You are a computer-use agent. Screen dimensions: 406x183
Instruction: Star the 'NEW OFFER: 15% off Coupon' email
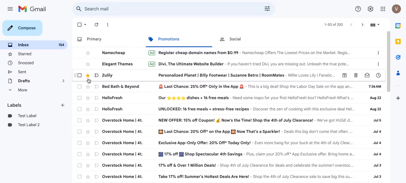coord(88,120)
